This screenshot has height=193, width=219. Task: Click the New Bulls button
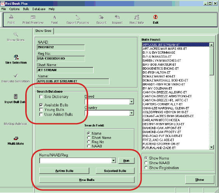87,180
